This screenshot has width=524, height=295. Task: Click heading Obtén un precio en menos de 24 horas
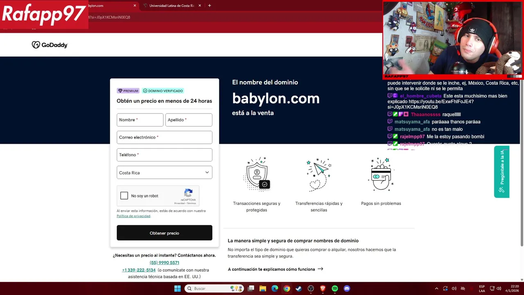[x=164, y=101]
